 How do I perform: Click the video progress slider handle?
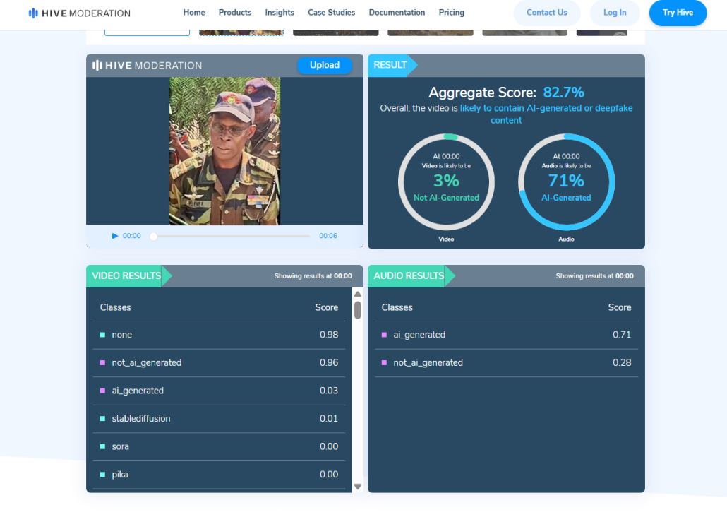pos(154,236)
